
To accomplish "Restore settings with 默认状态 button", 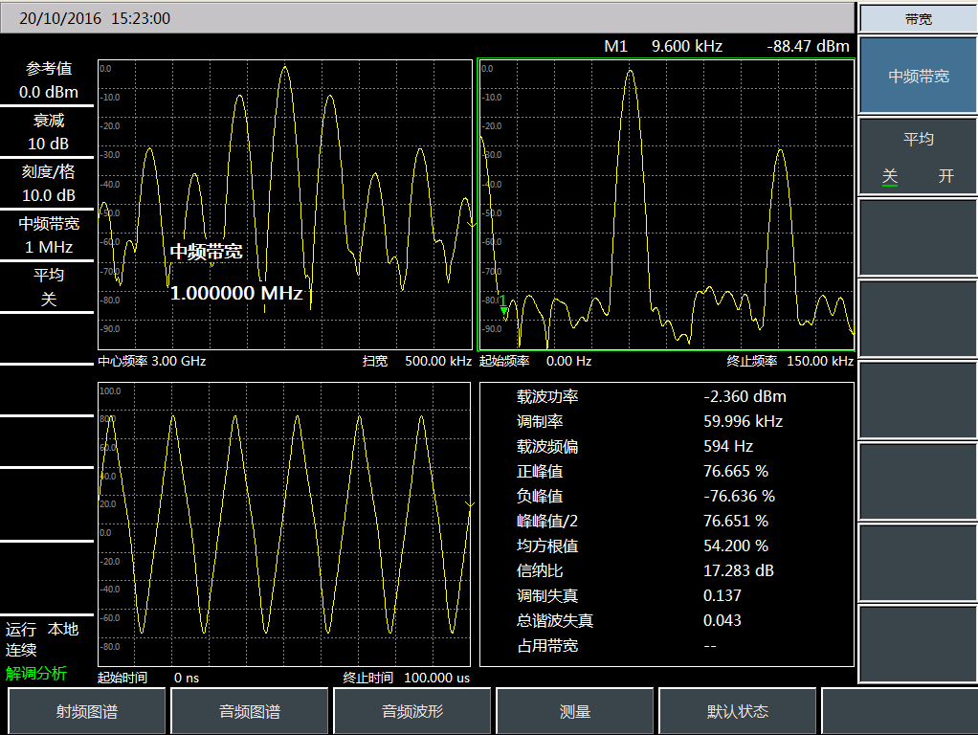I will [x=738, y=712].
